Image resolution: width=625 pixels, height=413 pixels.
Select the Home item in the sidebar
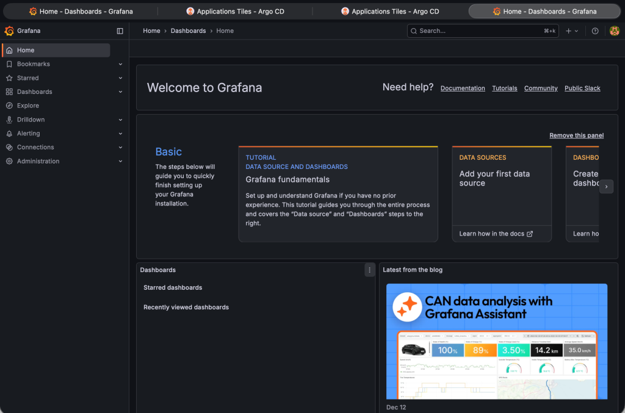tap(25, 49)
